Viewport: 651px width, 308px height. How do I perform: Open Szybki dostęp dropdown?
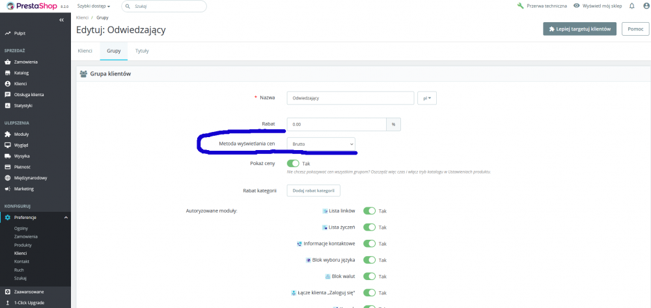(93, 6)
